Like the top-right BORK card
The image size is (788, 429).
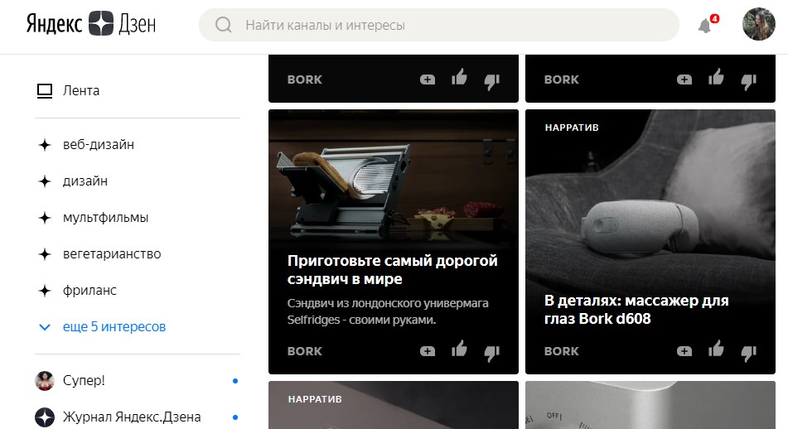(x=716, y=77)
